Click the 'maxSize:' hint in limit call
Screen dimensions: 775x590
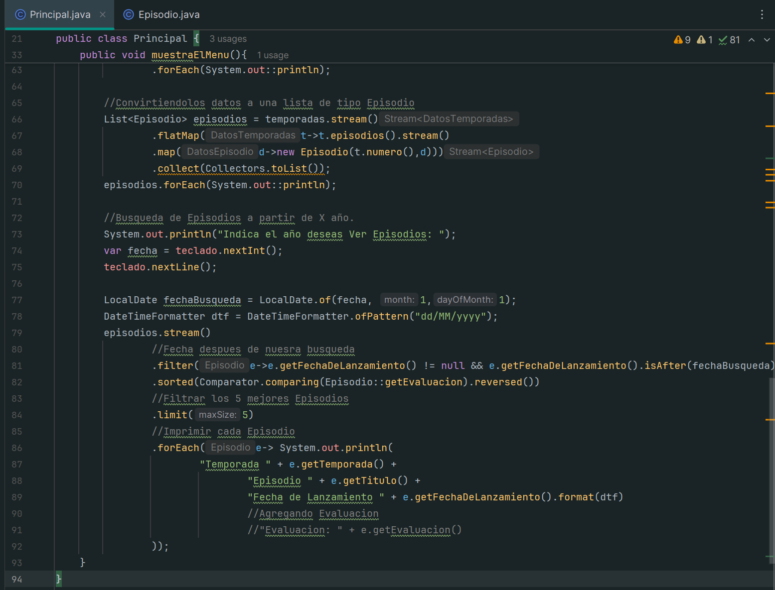pos(217,415)
